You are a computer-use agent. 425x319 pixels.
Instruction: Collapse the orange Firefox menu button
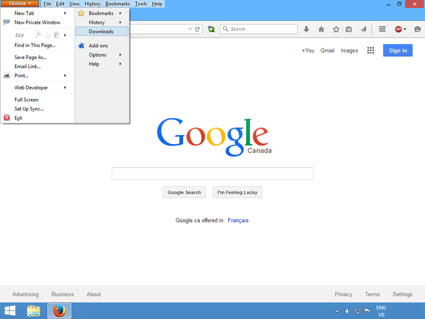[20, 4]
